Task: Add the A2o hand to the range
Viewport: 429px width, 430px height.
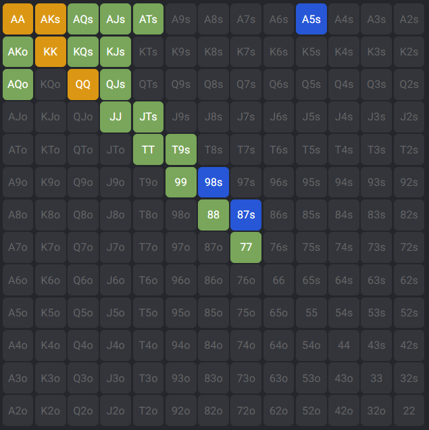Action: (x=18, y=410)
